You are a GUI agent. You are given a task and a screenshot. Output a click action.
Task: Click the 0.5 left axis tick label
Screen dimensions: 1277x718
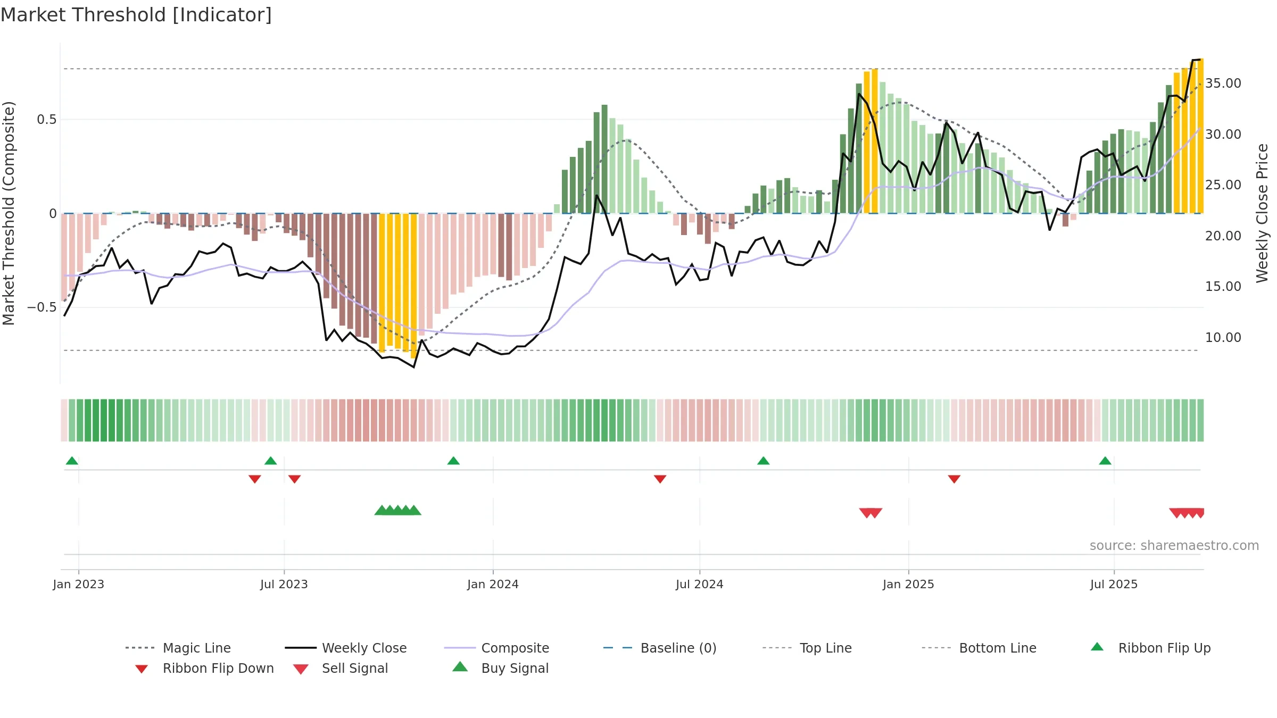(47, 120)
